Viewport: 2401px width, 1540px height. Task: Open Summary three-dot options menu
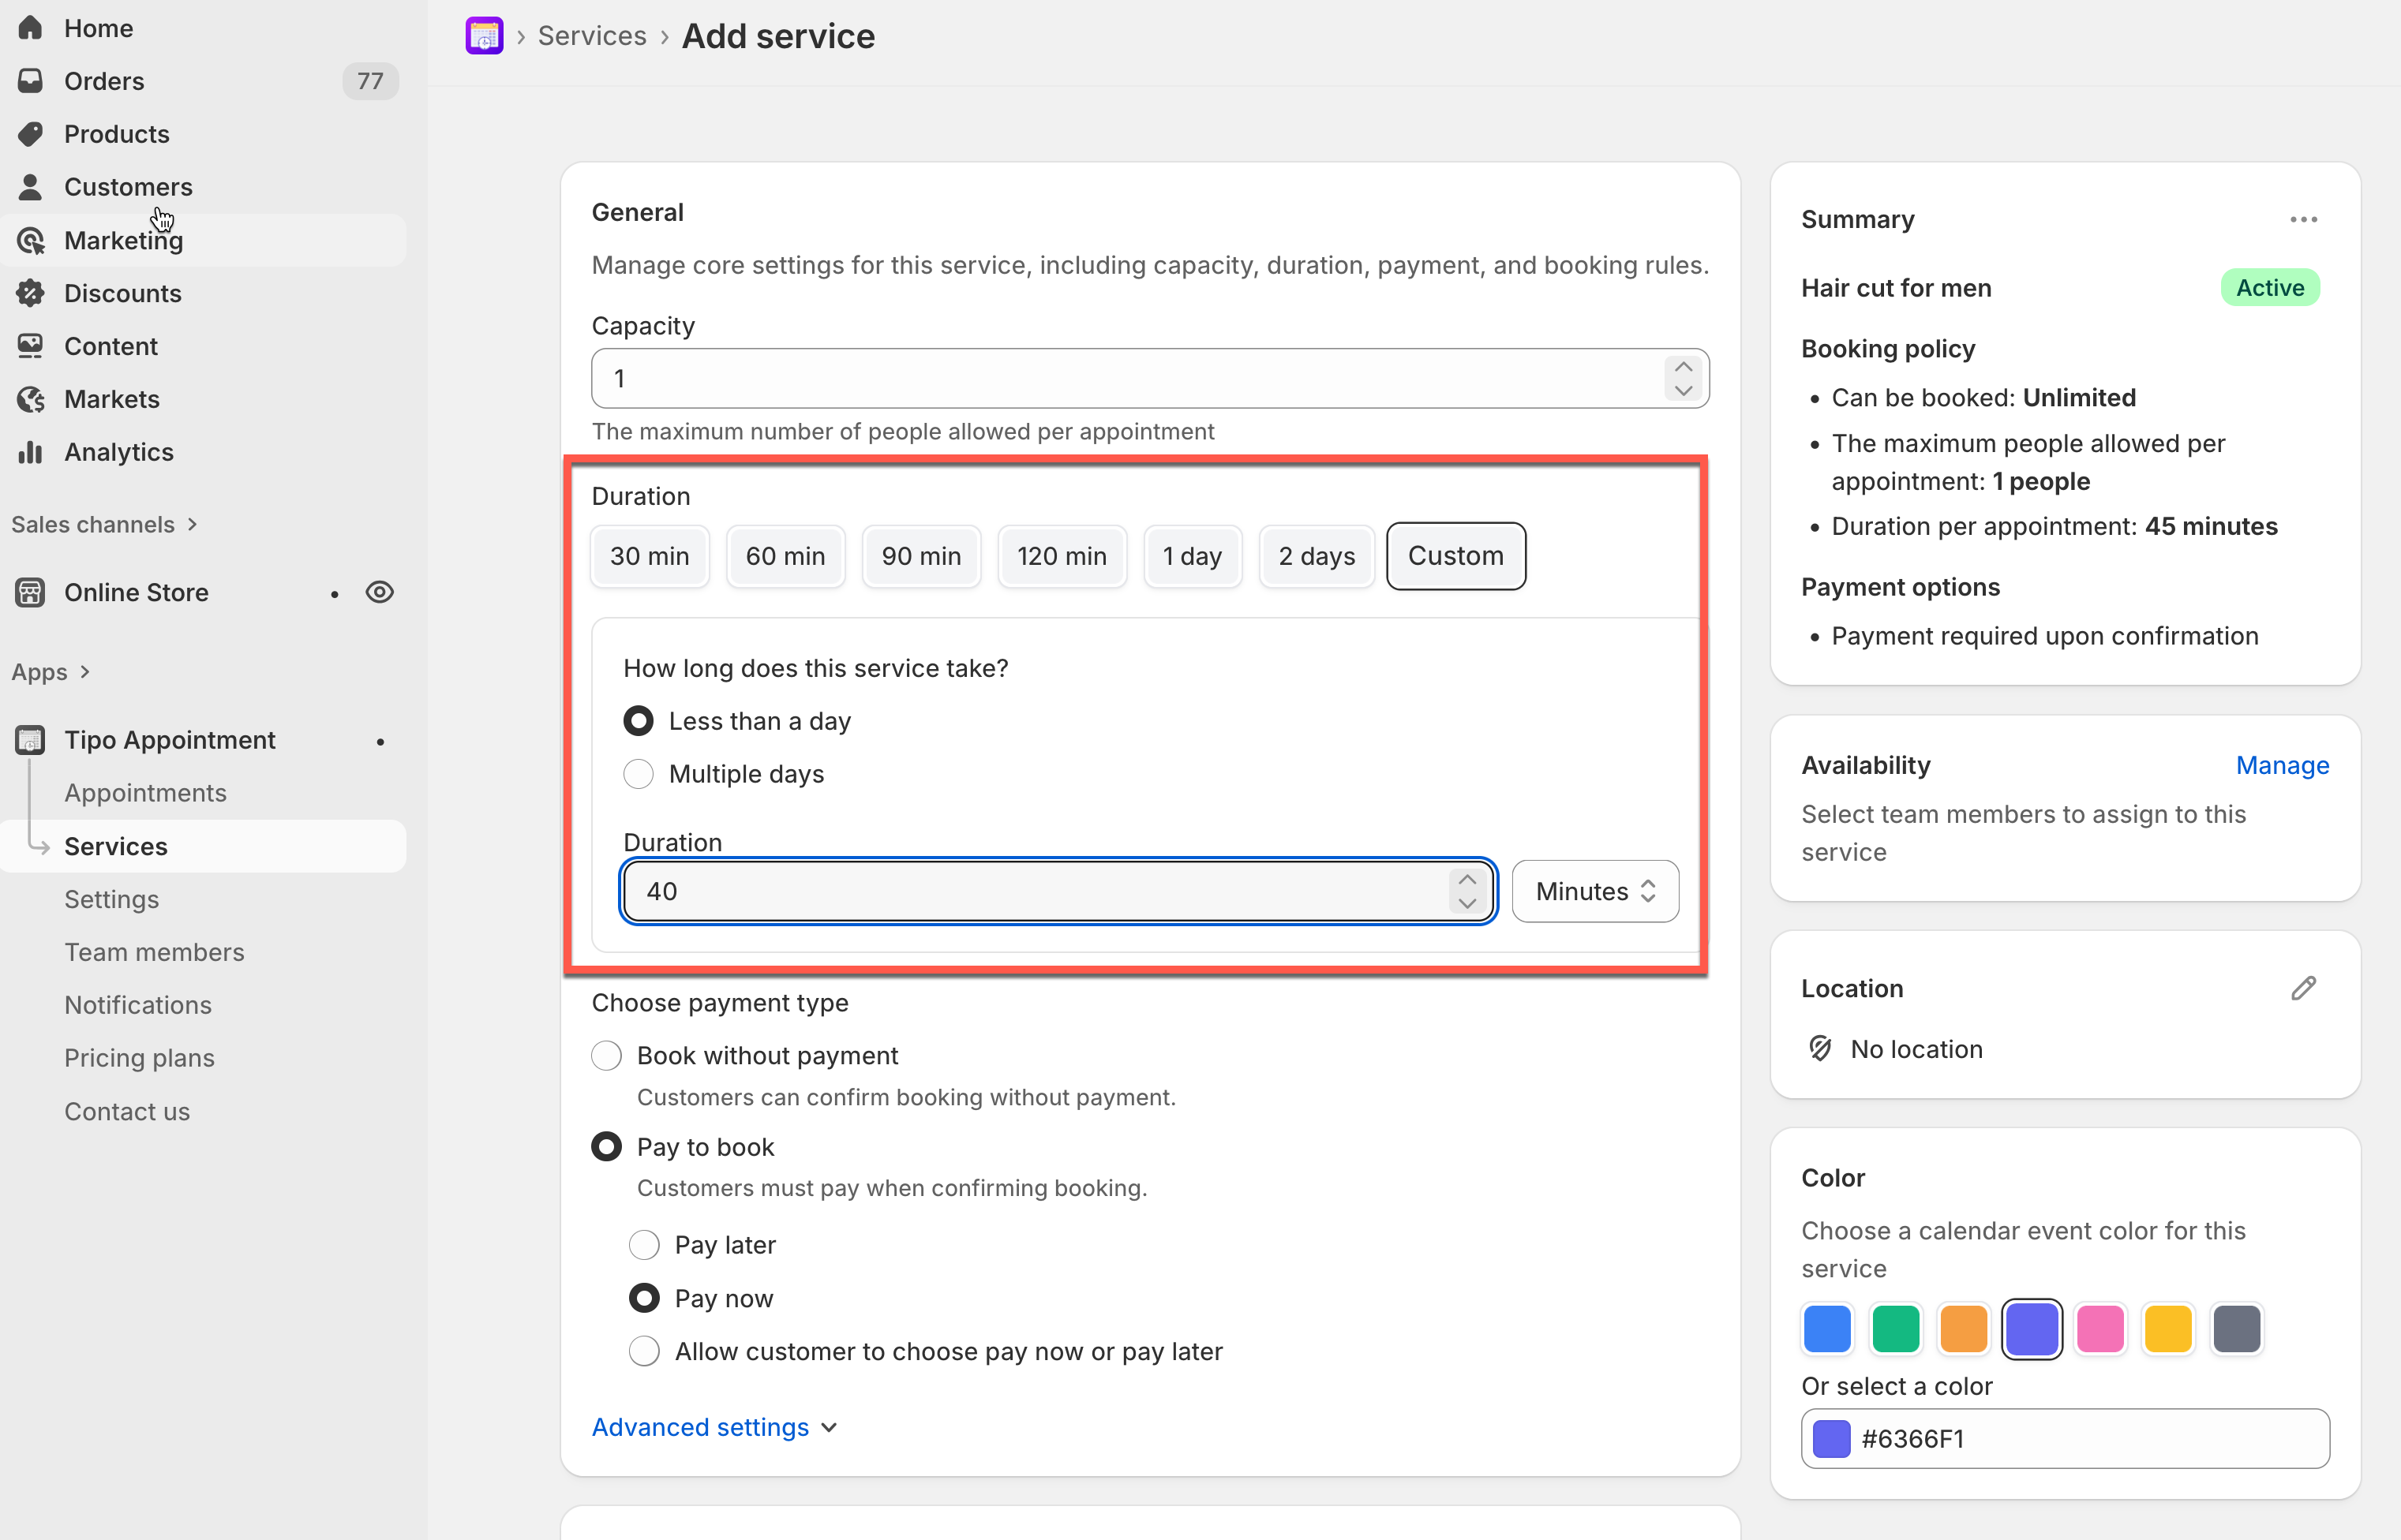tap(2303, 219)
